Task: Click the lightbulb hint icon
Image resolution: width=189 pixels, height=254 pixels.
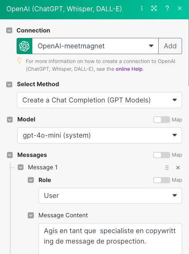Action: [20, 61]
